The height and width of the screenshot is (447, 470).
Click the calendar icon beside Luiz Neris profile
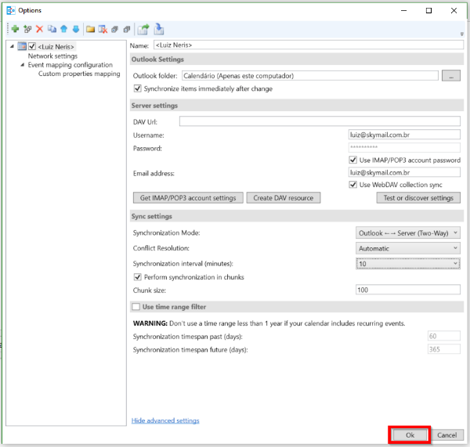click(22, 46)
